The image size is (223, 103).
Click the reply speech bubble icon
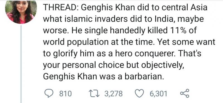coord(49,94)
